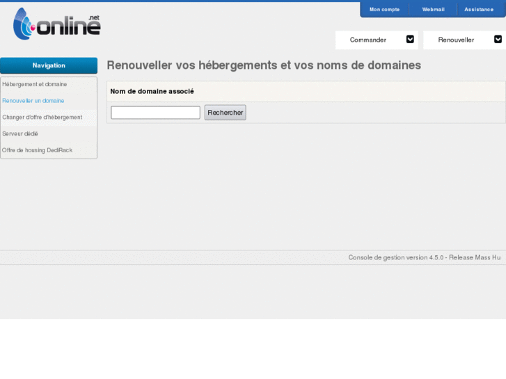This screenshot has width=506, height=379.
Task: Open Serveur dédié in sidebar
Action: tap(20, 134)
